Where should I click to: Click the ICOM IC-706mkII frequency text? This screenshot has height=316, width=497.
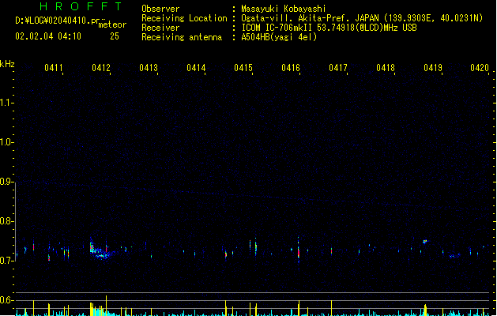[x=329, y=28]
